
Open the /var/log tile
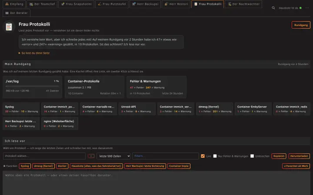tap(32, 87)
